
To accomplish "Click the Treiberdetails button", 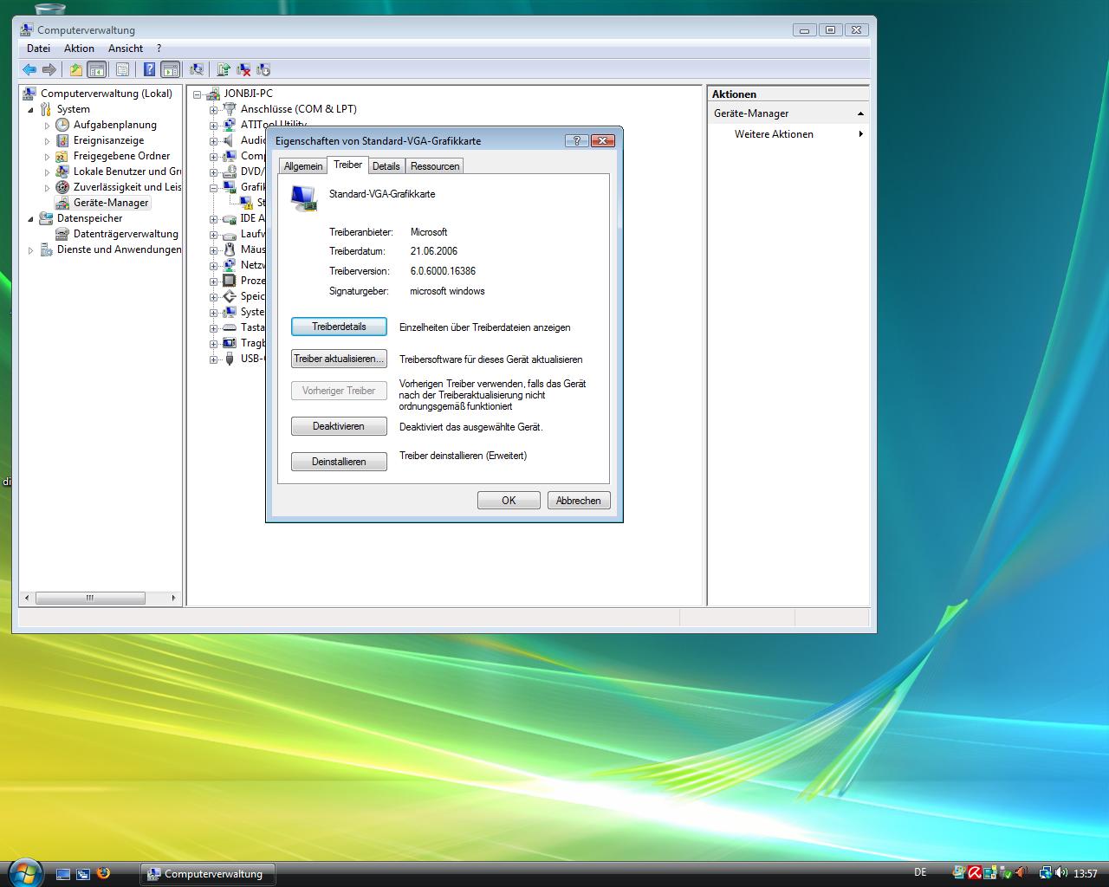I will 339,327.
